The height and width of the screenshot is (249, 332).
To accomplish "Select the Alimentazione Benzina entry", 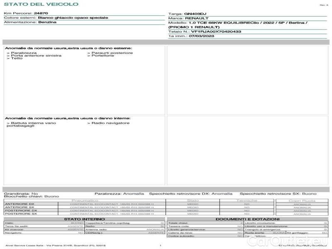I will click(x=47, y=22).
